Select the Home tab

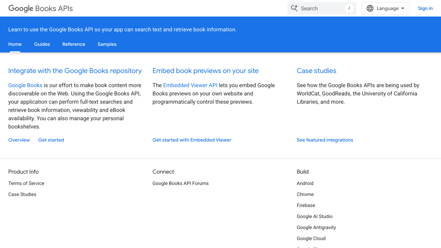point(15,44)
